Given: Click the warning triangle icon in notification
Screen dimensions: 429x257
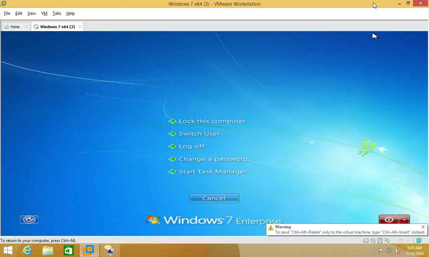Looking at the screenshot, I should coord(271,228).
